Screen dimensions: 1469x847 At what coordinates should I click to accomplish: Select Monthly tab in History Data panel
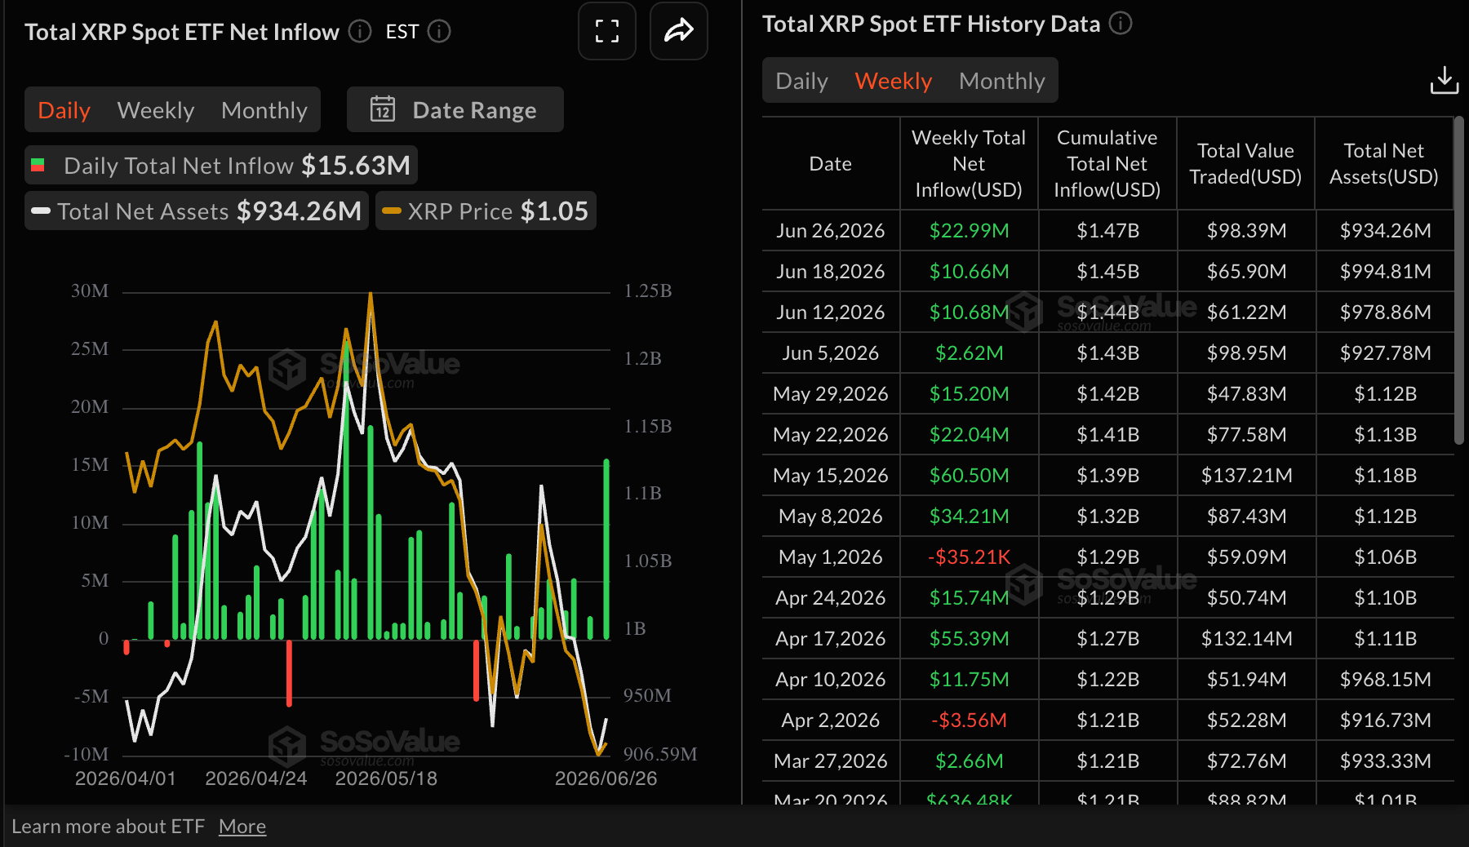tap(1001, 81)
